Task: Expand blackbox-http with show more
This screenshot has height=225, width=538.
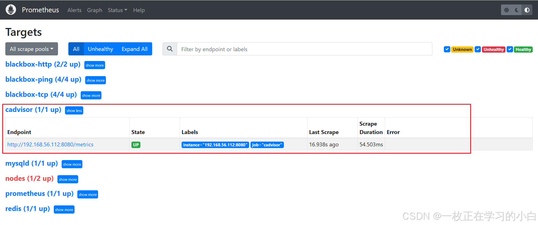Action: point(95,65)
